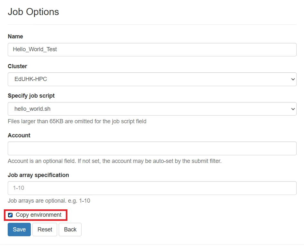Click the "Name" field label
This screenshot has width=304, height=250.
pos(15,36)
